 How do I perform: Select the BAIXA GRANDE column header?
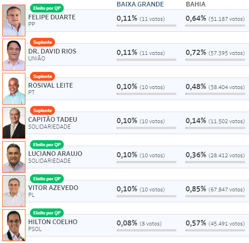[140, 4]
